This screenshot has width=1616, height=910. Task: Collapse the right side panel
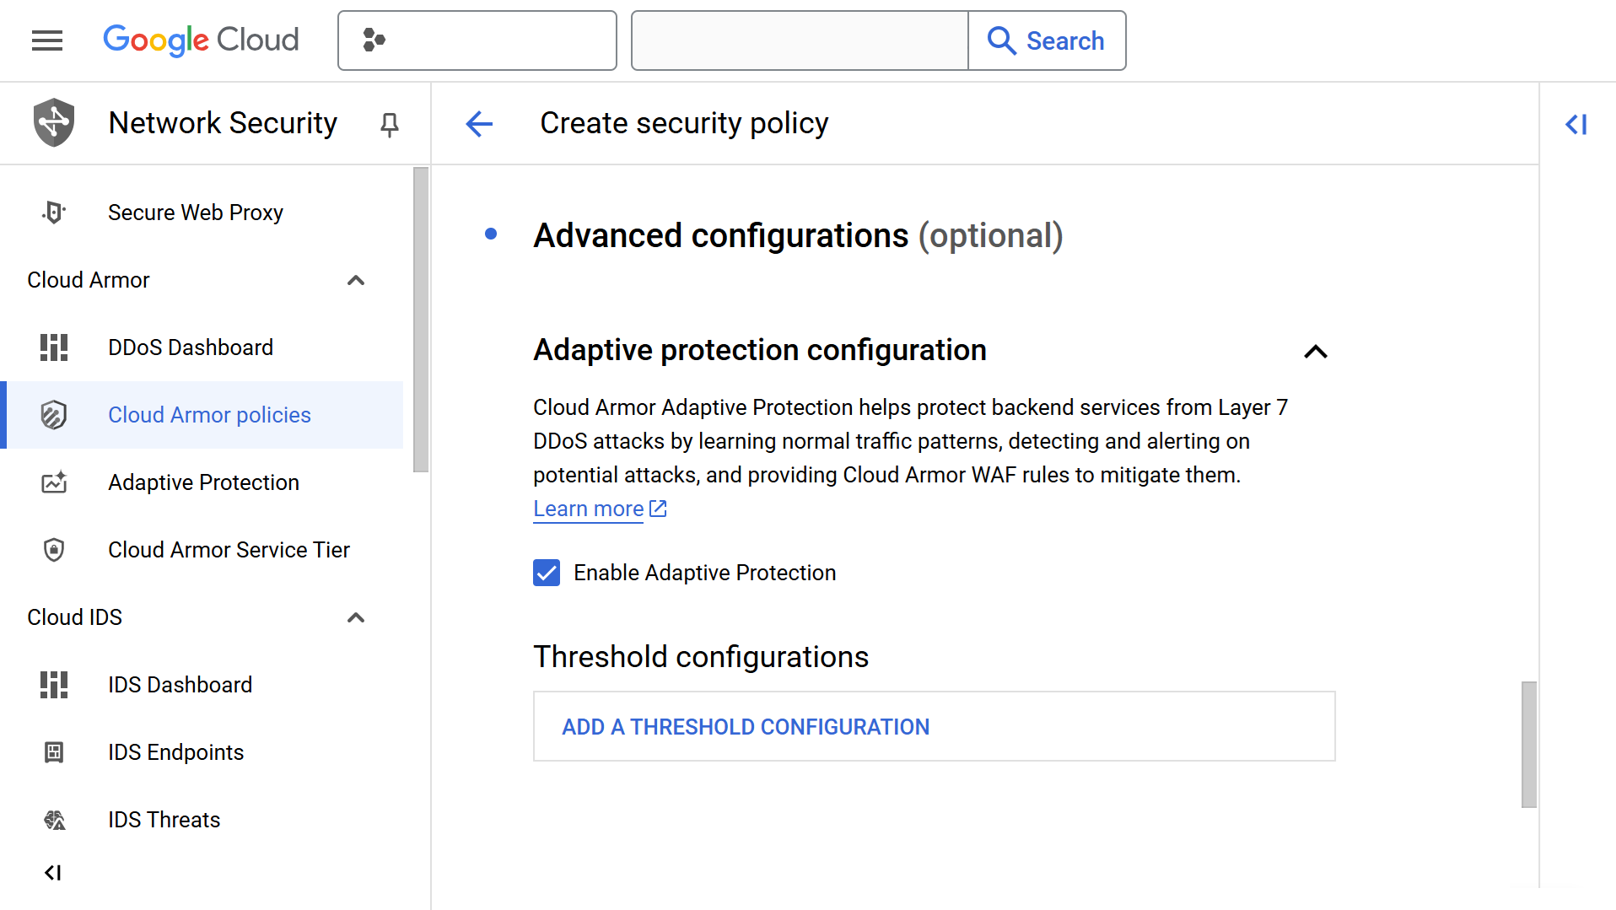pyautogui.click(x=1576, y=125)
